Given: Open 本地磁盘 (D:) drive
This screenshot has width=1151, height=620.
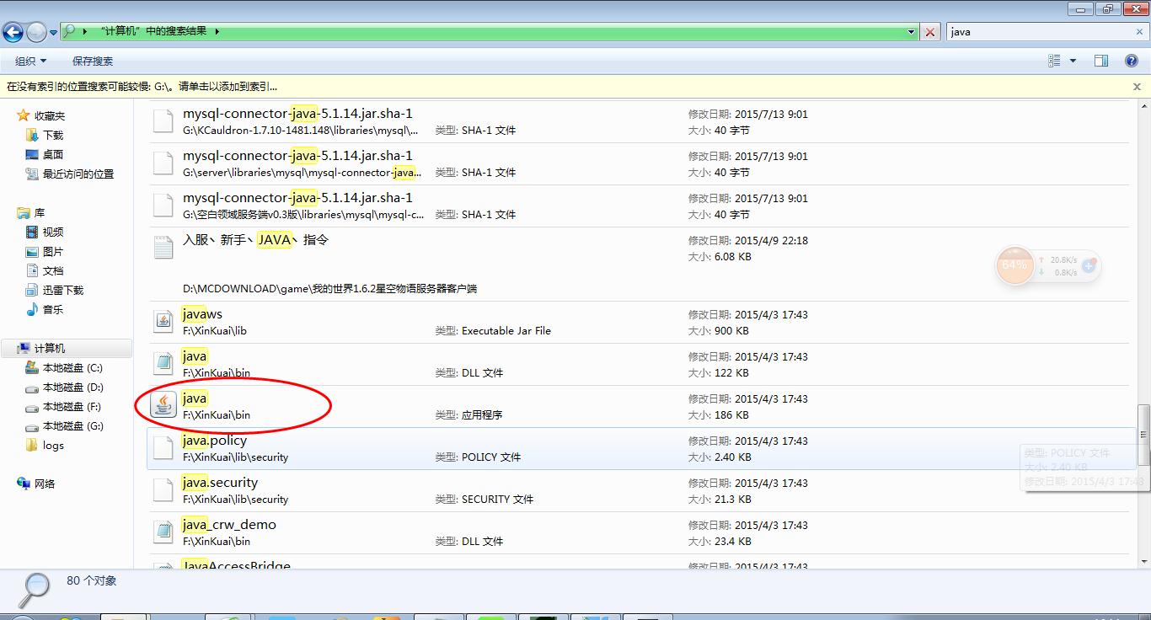Looking at the screenshot, I should click(72, 387).
